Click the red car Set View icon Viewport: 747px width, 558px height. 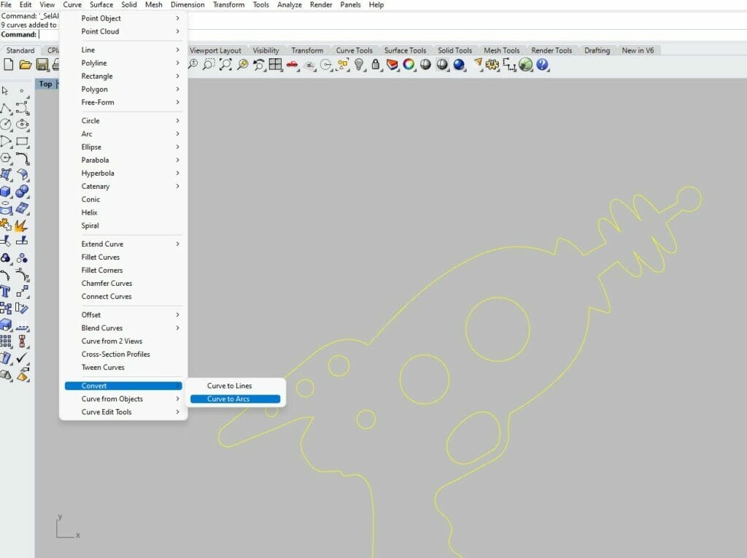(x=292, y=64)
